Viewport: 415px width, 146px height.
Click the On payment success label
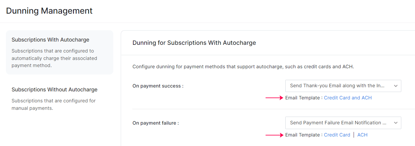tap(158, 86)
